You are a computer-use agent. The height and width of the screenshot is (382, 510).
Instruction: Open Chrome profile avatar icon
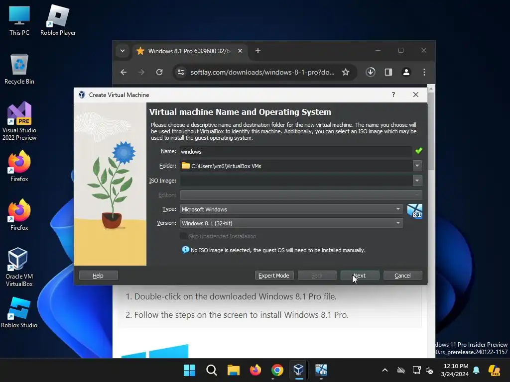point(406,72)
